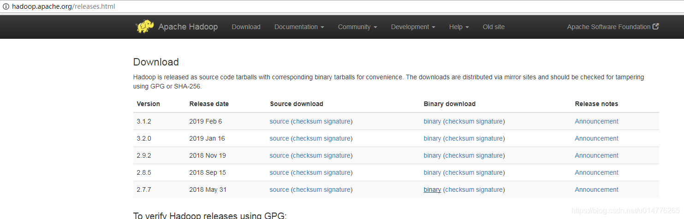Open binary signature for version 2.7.7
The image size is (684, 219).
pyautogui.click(x=489, y=189)
